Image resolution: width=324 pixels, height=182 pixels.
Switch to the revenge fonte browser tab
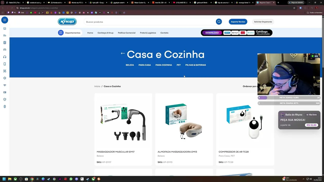pyautogui.click(x=244, y=3)
